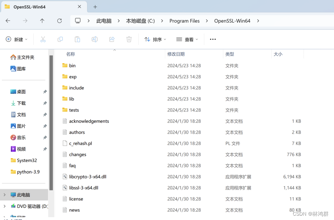Navigate up one folder level

(x=42, y=21)
